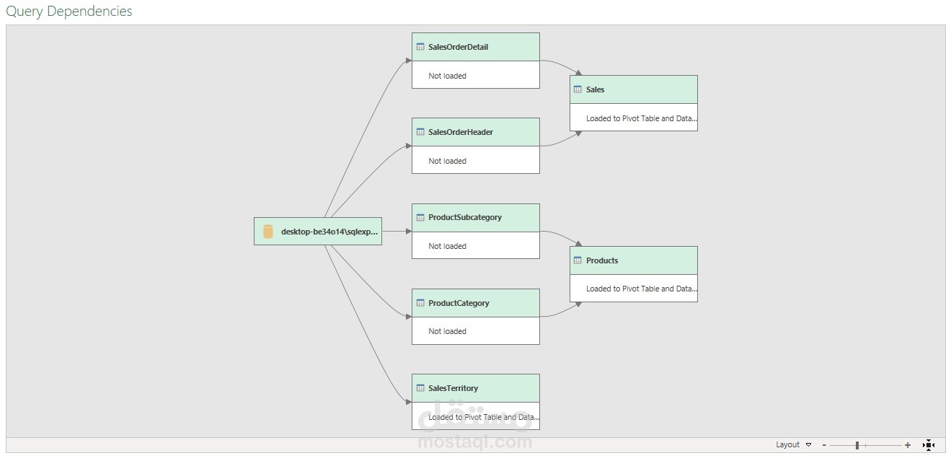This screenshot has width=951, height=461.
Task: Select the desktop-be34o14 source name label
Action: coord(329,232)
